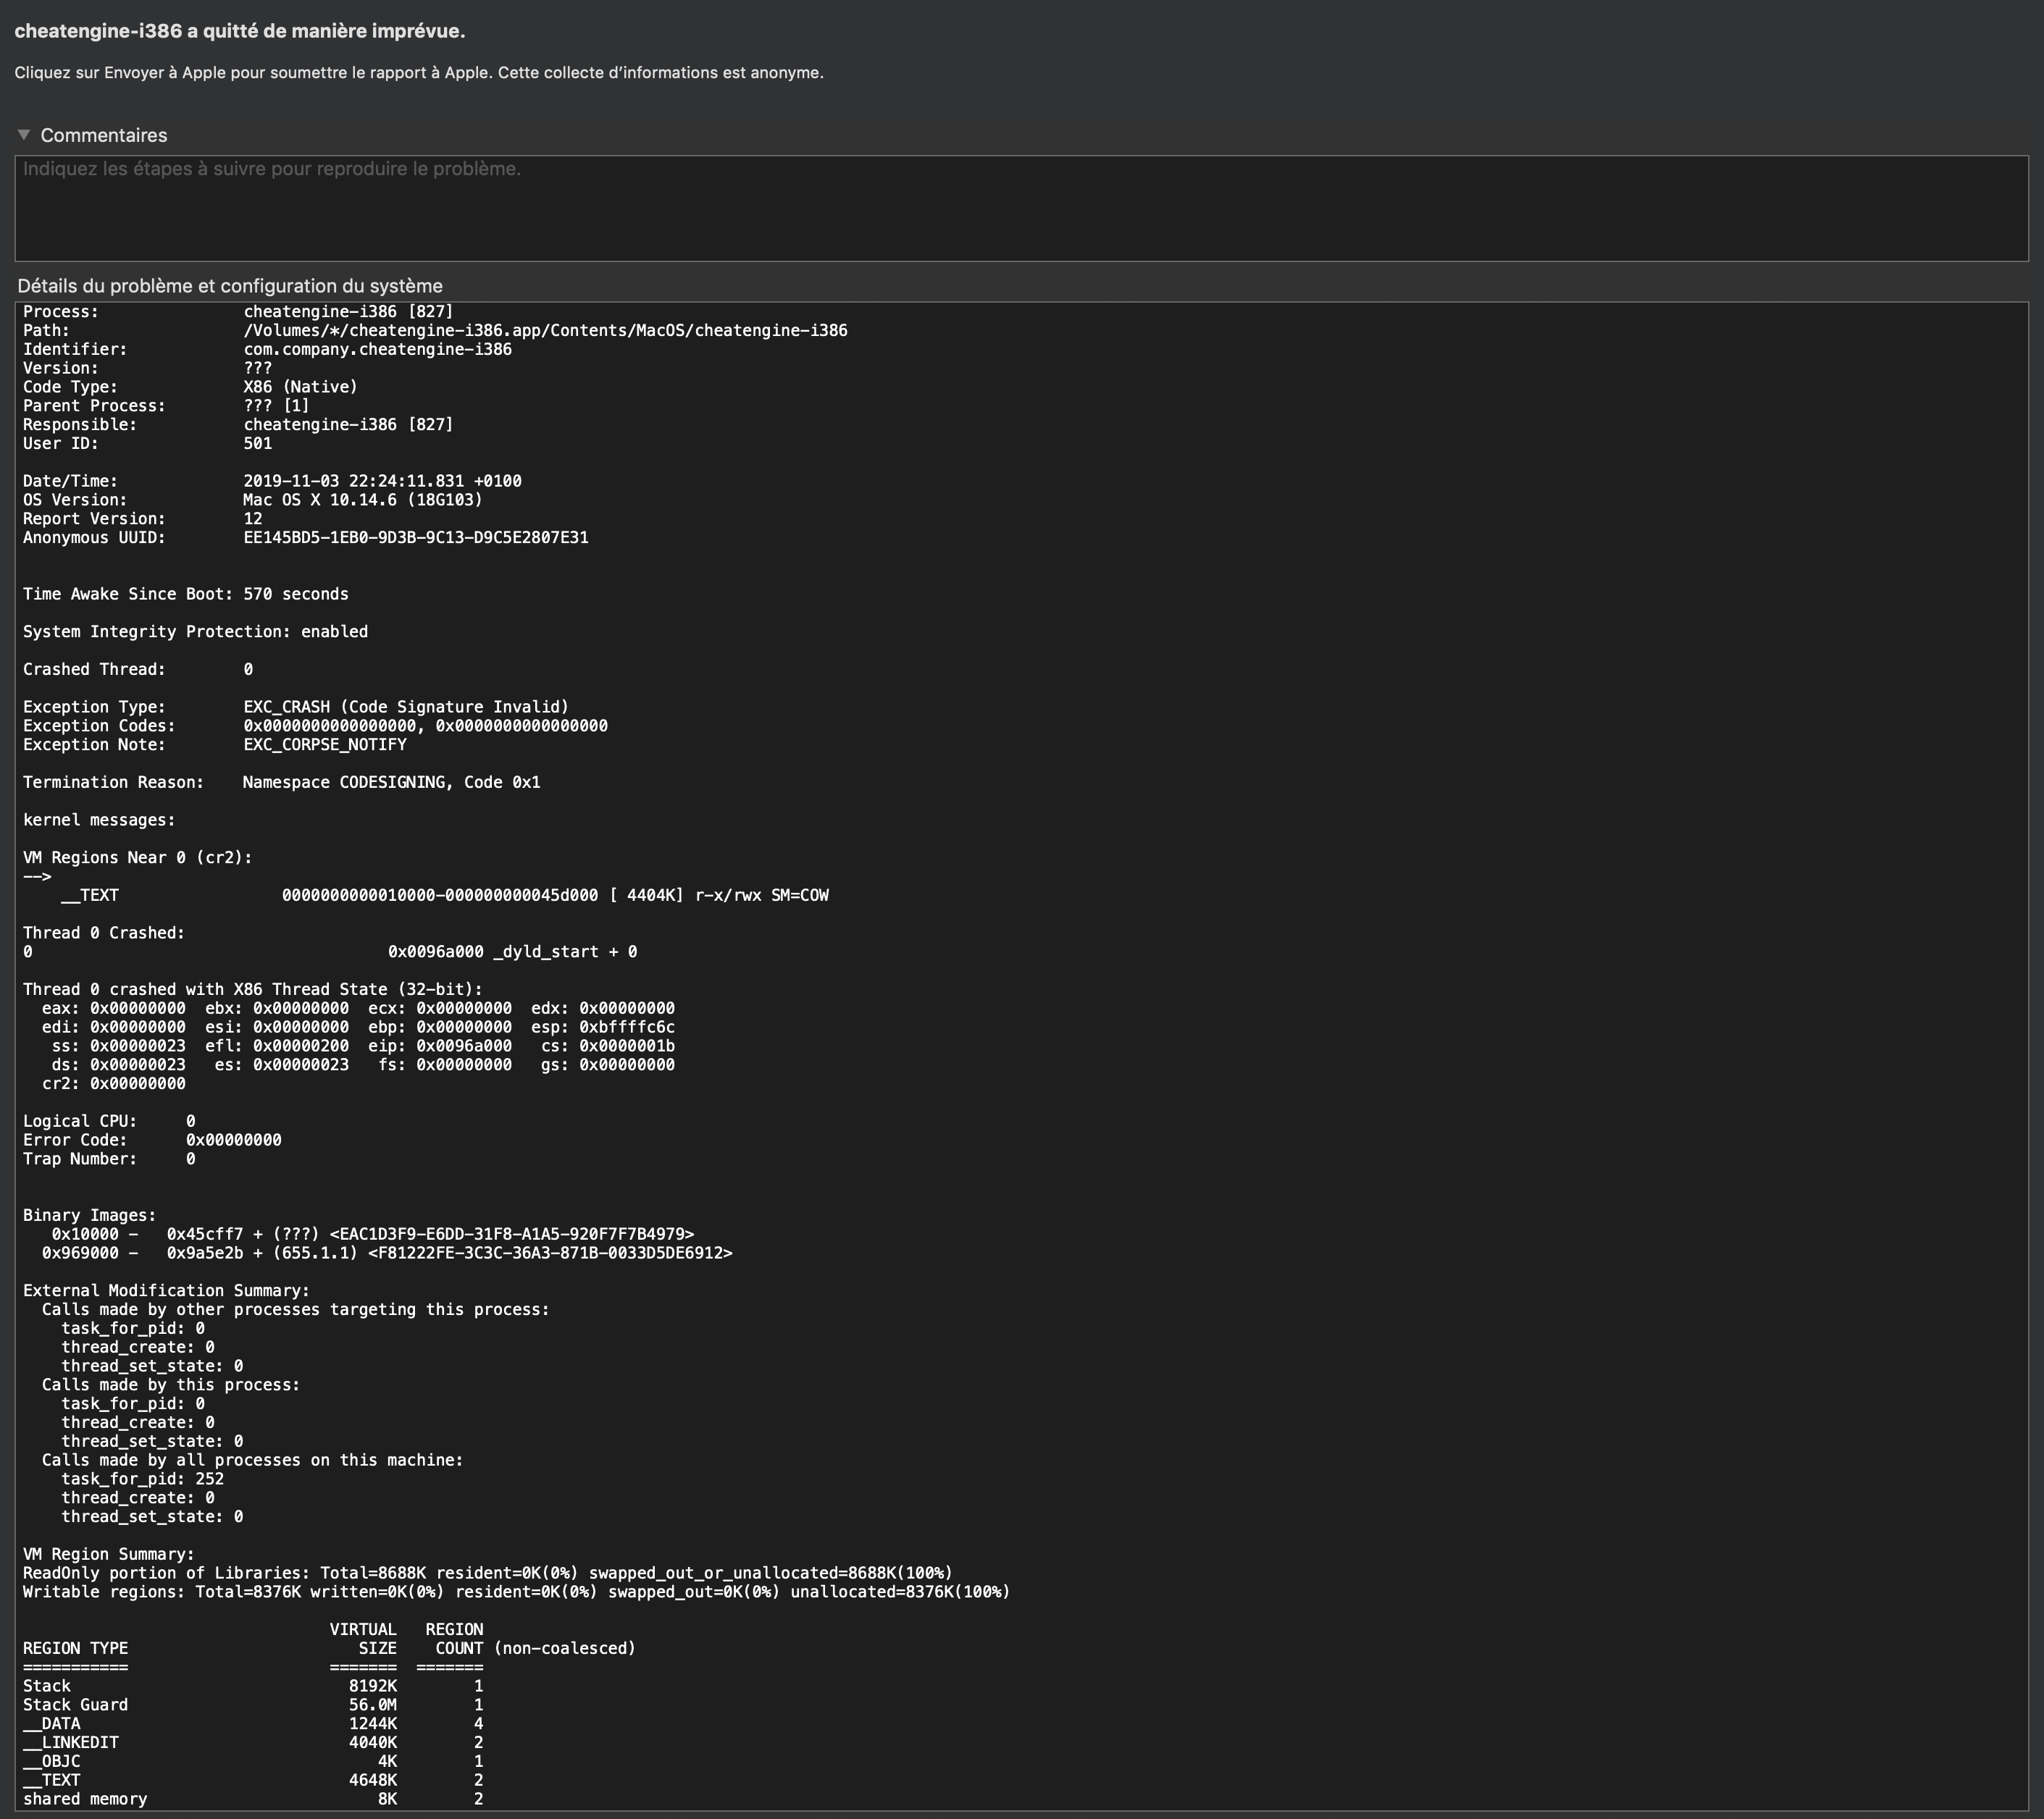Click the 'REGION TYPE' column header
2044x1819 pixels.
75,1649
